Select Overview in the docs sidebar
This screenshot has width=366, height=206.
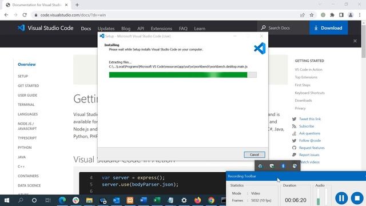(27, 64)
